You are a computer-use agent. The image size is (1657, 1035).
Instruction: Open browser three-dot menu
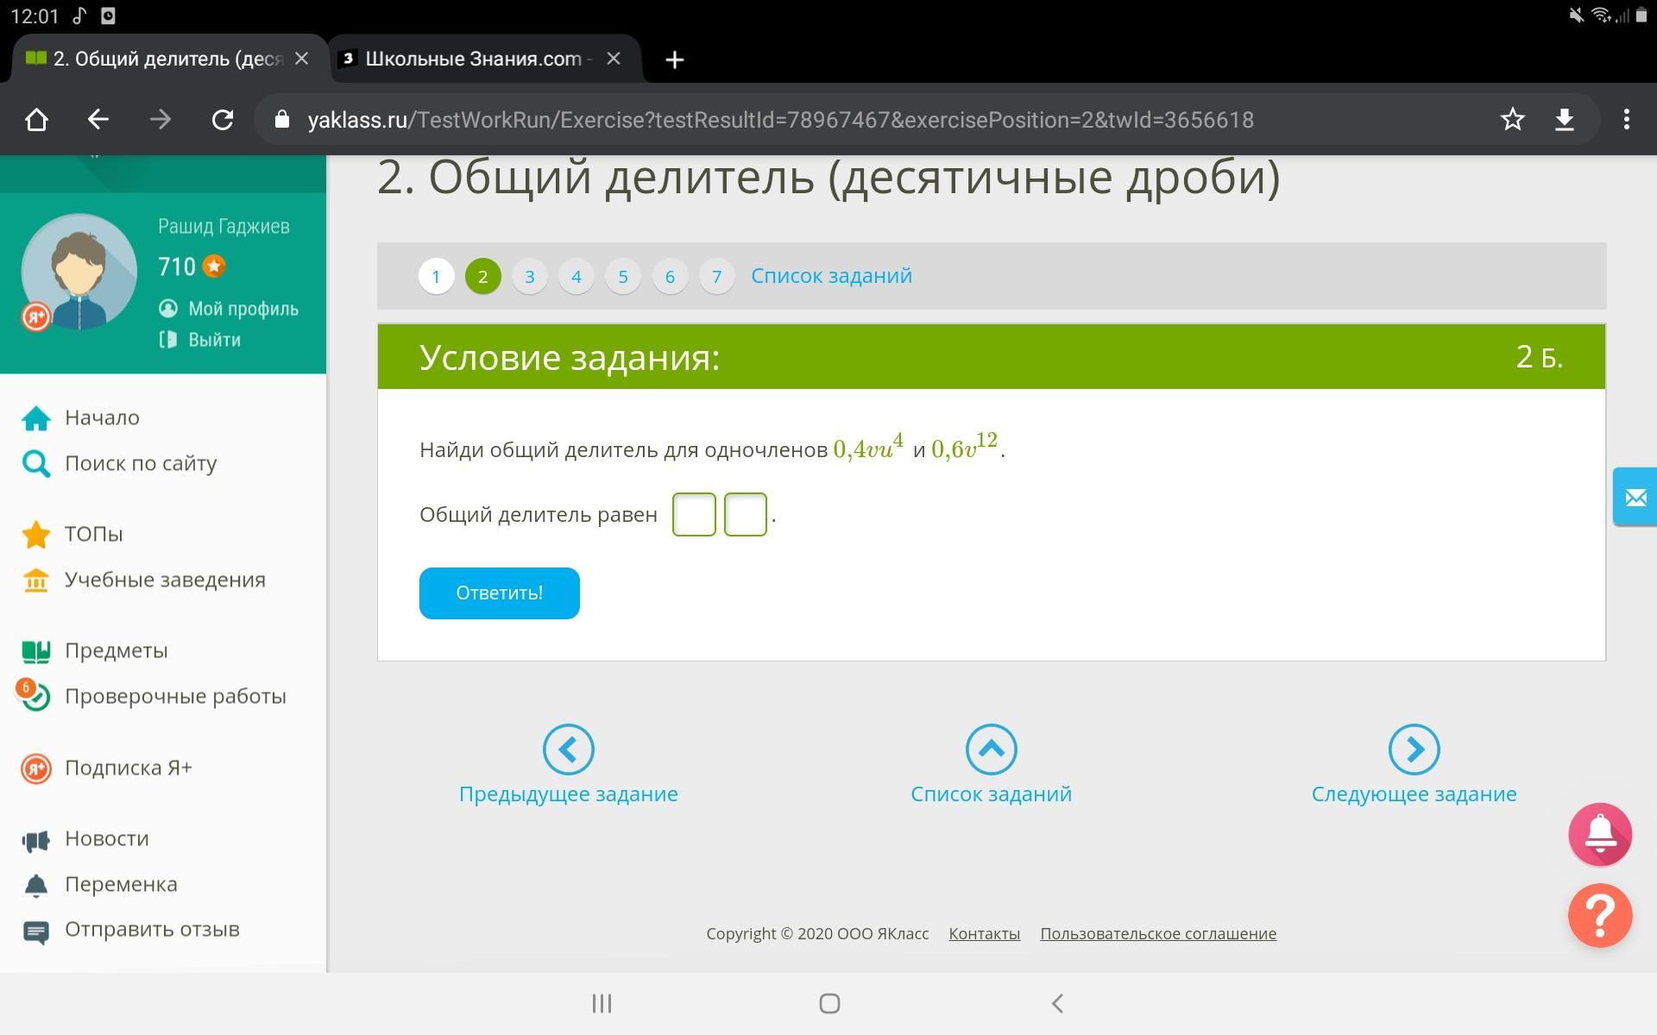coord(1626,119)
